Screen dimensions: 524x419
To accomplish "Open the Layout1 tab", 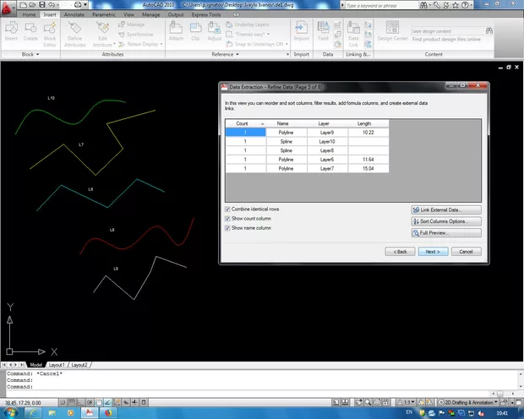I will pyautogui.click(x=57, y=364).
